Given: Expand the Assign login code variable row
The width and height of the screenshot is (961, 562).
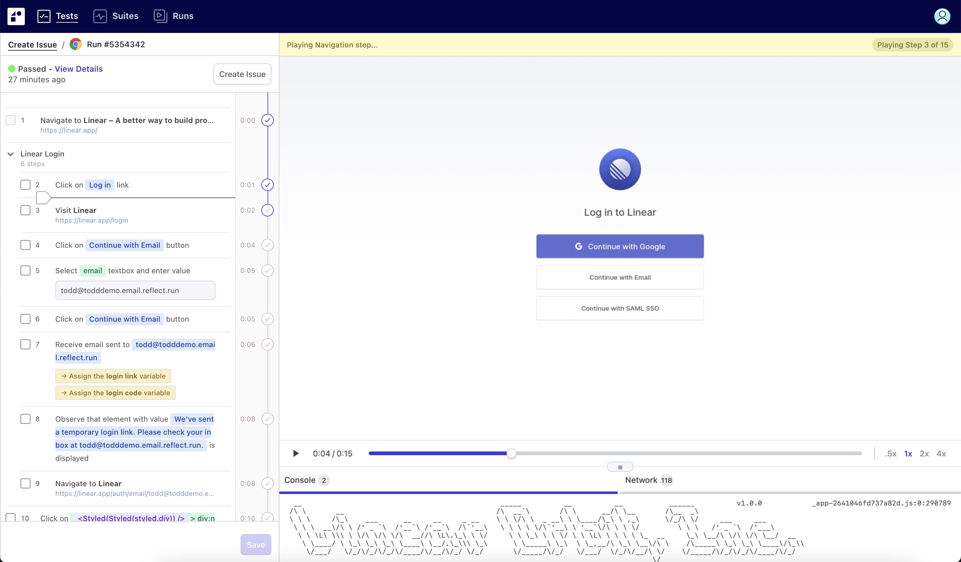Looking at the screenshot, I should [x=115, y=392].
